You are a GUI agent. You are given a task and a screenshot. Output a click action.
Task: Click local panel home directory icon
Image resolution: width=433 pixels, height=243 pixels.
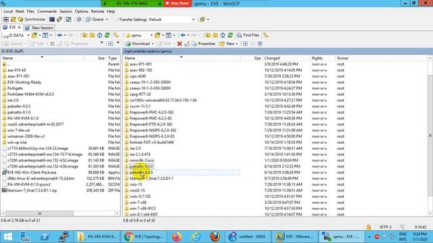coord(99,35)
